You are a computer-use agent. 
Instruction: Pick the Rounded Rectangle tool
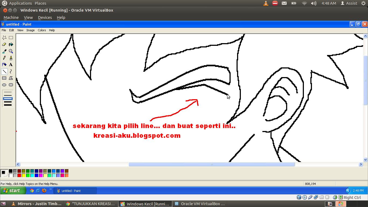[11, 85]
